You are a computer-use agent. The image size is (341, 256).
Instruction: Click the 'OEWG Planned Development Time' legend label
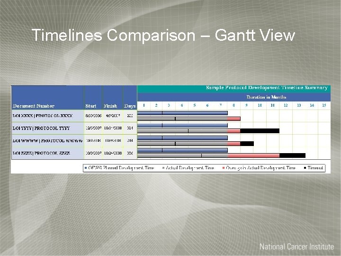[121, 168]
